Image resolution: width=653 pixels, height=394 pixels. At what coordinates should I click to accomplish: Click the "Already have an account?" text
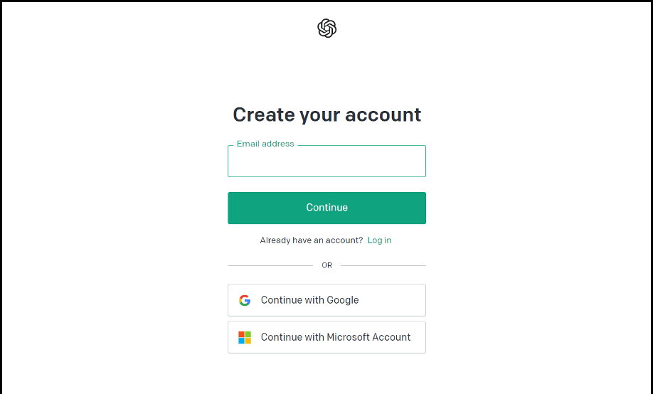tap(312, 240)
